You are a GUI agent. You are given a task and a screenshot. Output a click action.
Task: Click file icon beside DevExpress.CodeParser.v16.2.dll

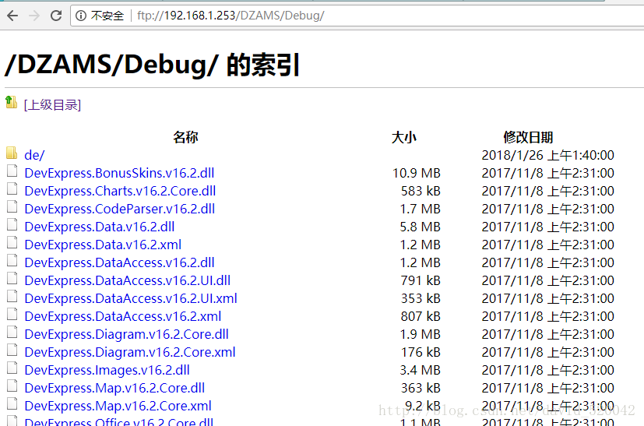(12, 206)
